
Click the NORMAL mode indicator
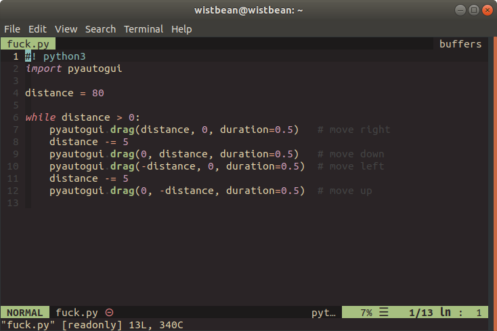click(x=25, y=313)
